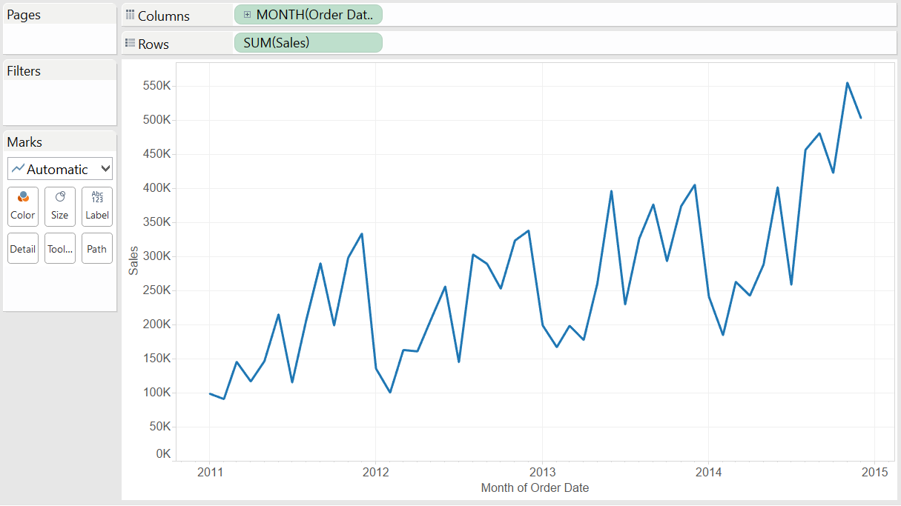This screenshot has height=506, width=901.
Task: Click the line chart icon beside Automatic
Action: [20, 168]
